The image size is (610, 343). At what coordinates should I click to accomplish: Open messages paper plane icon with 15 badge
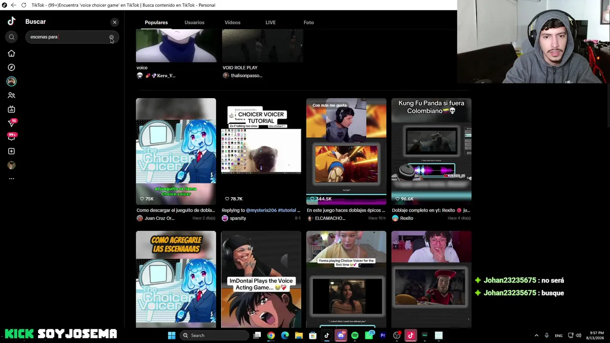click(x=12, y=123)
